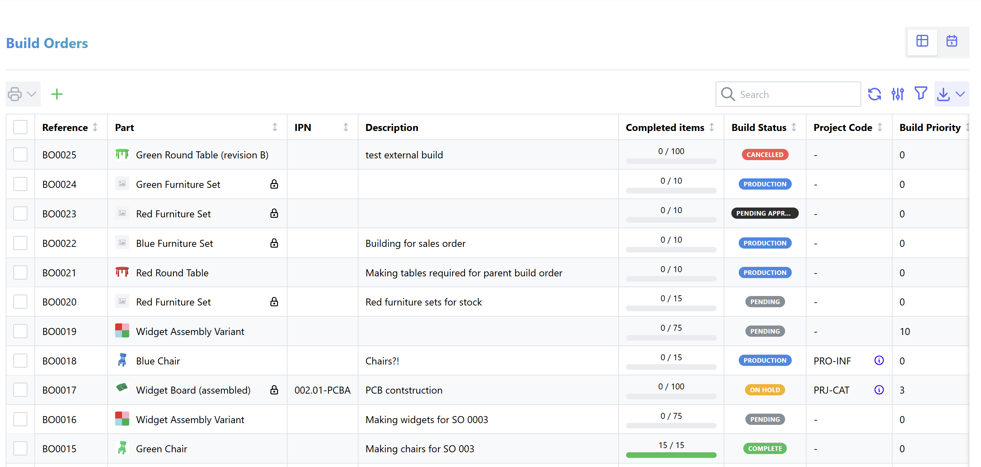Viewport: 981px width, 467px height.
Task: Check the checkbox for BO0017
Action: click(x=20, y=390)
